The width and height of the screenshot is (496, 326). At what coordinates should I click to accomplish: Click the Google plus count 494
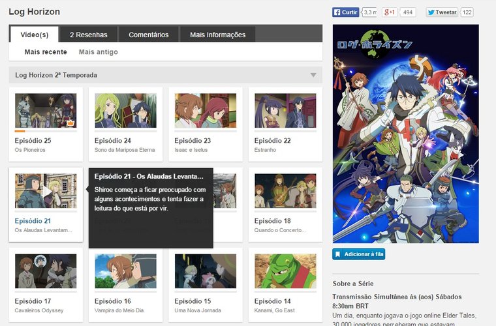pyautogui.click(x=408, y=12)
